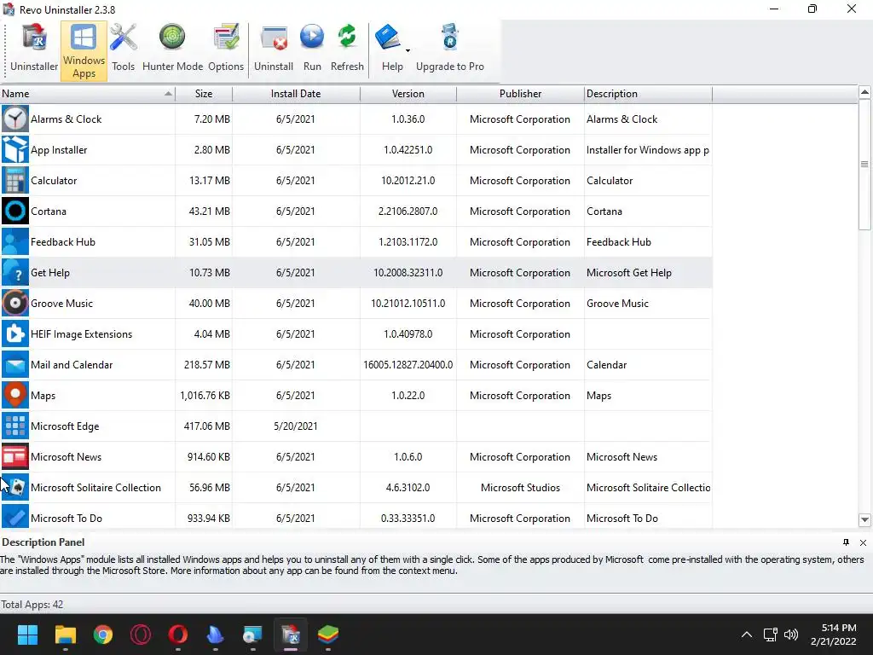The height and width of the screenshot is (655, 873).
Task: Click the Total Apps: 42 status text
Action: [32, 605]
